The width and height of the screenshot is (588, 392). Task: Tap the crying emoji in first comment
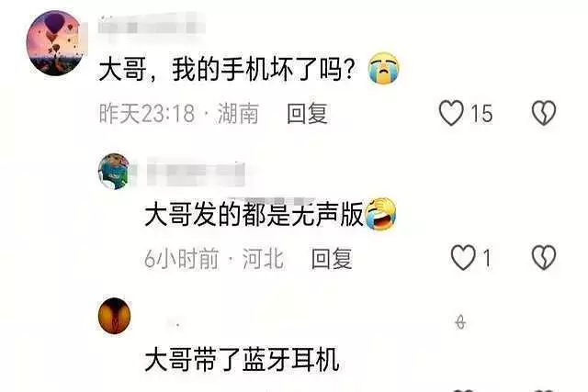(383, 69)
